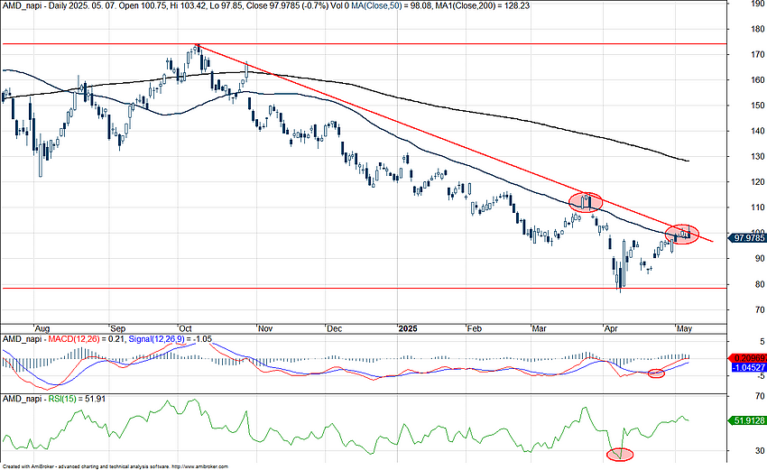
Task: Click the Dec month label on time axis
Action: 334,328
